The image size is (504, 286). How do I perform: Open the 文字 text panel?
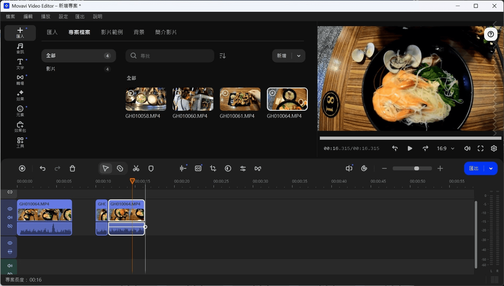(20, 64)
